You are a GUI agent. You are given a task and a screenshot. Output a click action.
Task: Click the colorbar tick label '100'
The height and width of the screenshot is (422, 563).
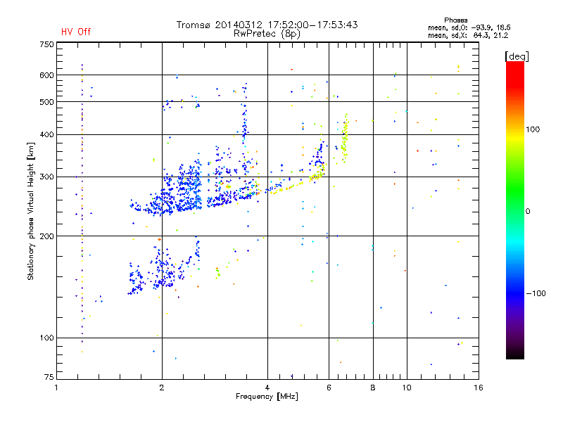tap(533, 129)
